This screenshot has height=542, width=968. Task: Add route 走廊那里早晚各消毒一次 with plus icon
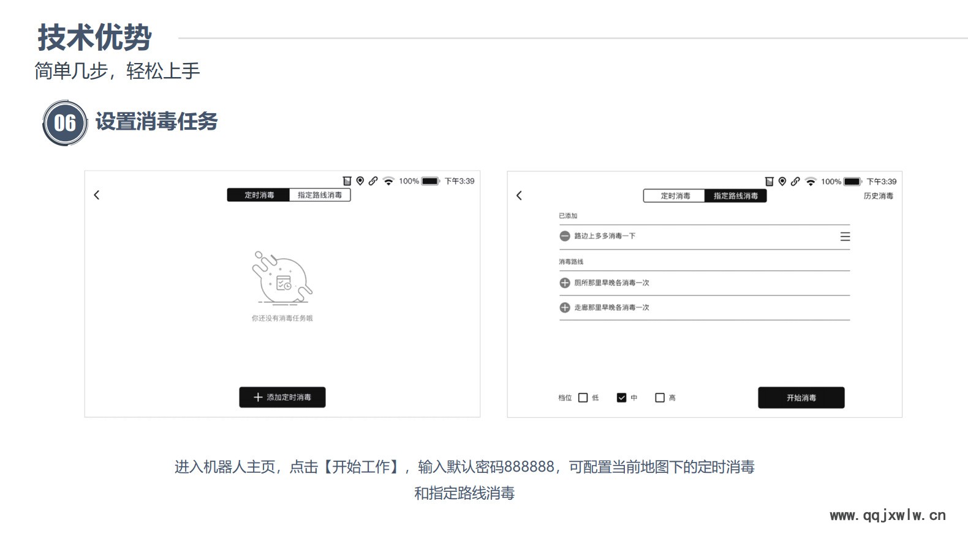click(x=565, y=308)
